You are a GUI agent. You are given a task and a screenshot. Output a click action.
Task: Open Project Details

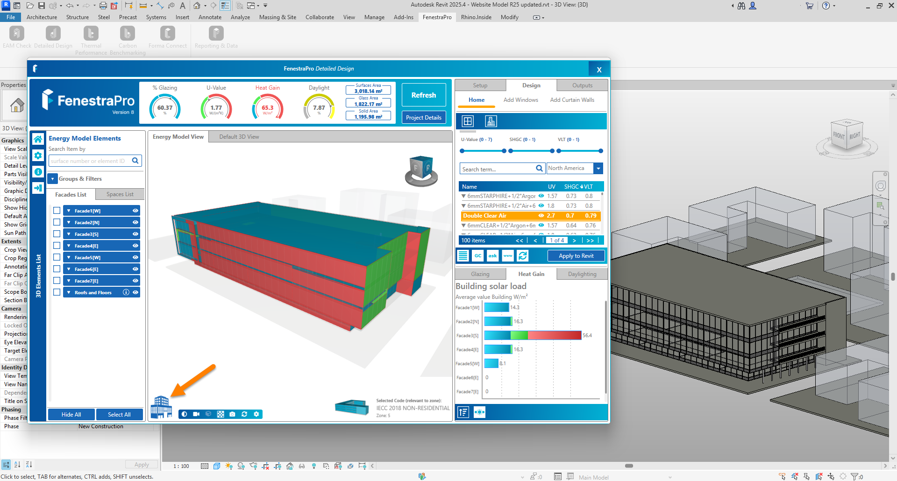coord(424,118)
